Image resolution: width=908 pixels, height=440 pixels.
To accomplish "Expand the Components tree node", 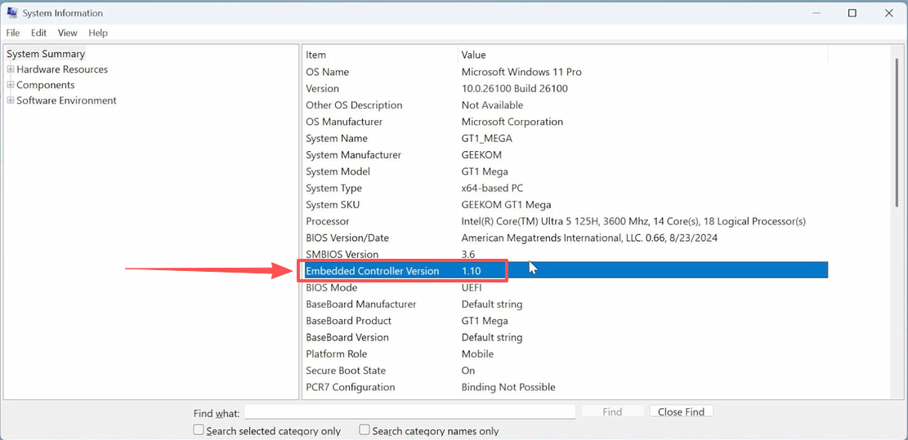I will pyautogui.click(x=11, y=85).
